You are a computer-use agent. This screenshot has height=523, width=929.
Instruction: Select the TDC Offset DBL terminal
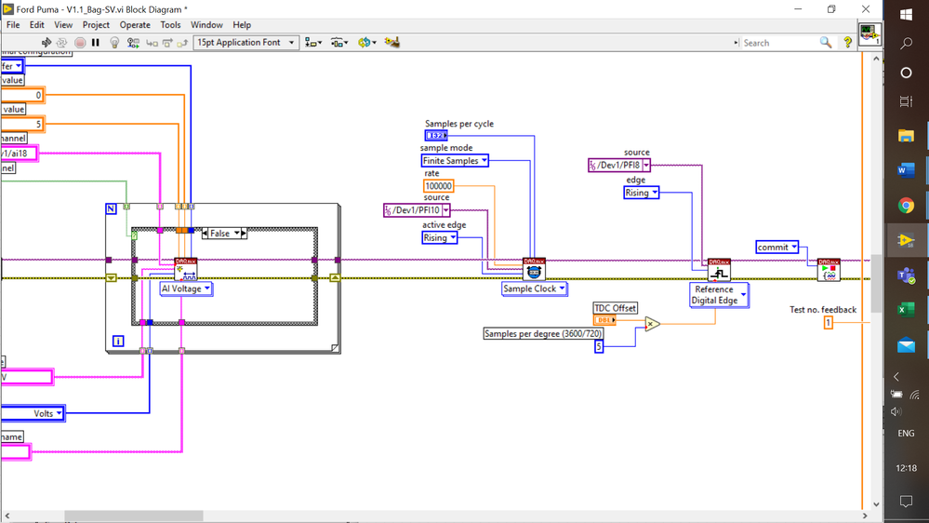tap(604, 320)
